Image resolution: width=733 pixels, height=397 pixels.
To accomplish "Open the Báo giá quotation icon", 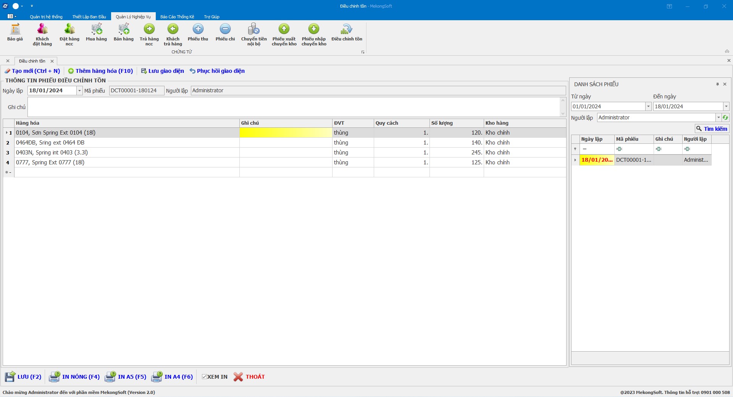I will point(15,33).
